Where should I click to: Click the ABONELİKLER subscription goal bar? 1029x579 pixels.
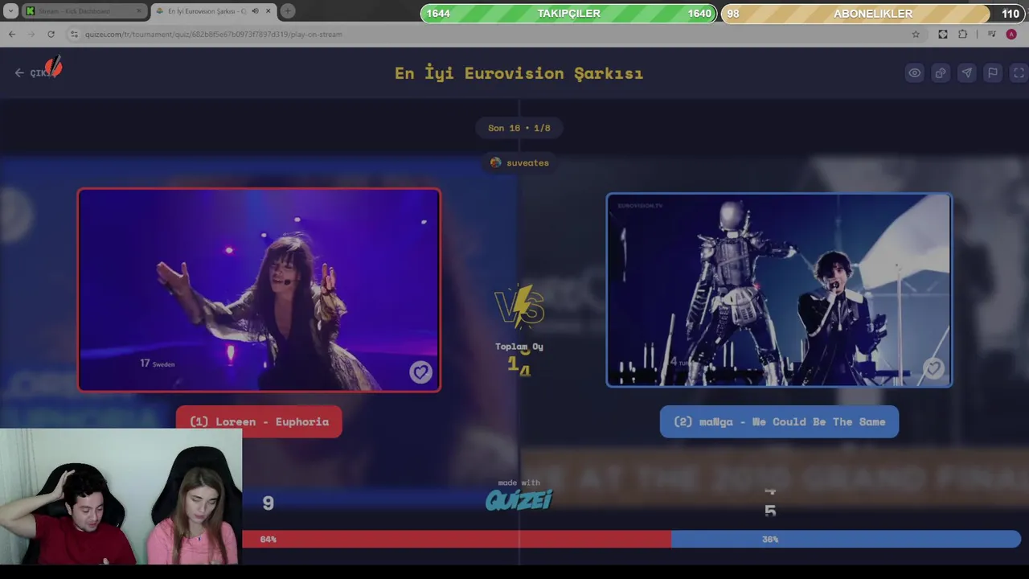[872, 14]
